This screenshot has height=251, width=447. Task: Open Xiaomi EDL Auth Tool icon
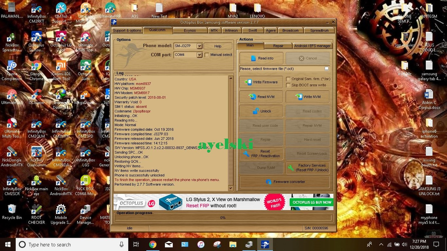point(61,71)
